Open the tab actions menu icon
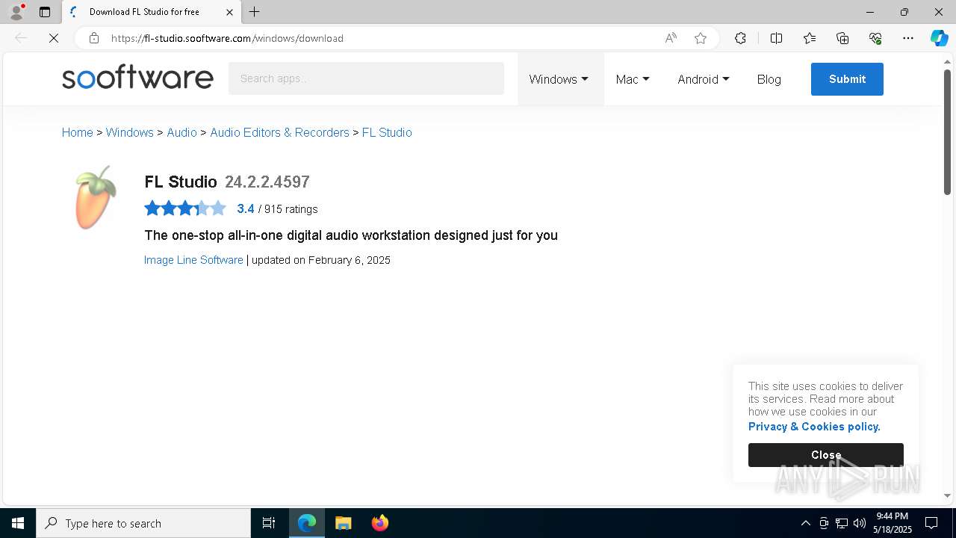The width and height of the screenshot is (956, 538). 45,12
